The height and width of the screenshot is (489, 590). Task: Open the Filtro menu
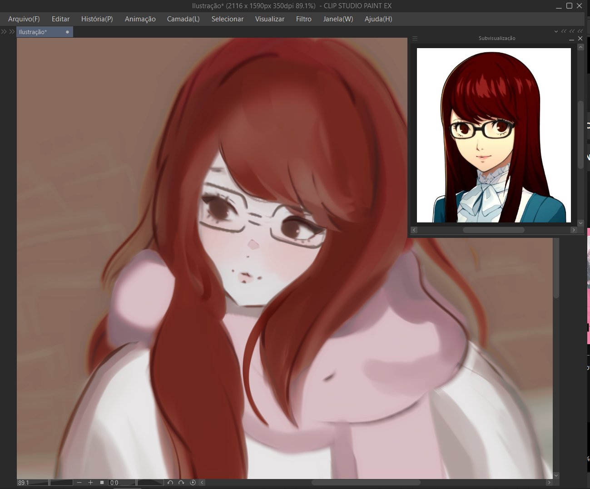(x=303, y=19)
